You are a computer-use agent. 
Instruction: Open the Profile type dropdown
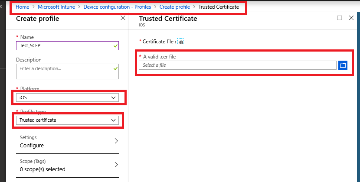pyautogui.click(x=68, y=120)
